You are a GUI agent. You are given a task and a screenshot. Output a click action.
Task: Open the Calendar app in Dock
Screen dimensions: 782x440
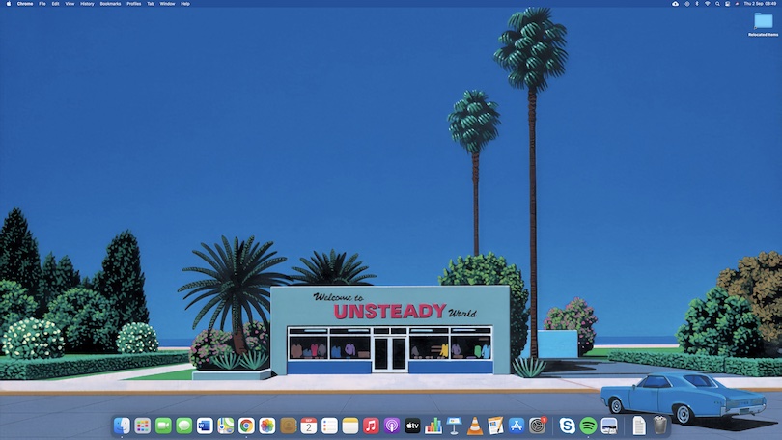pos(309,426)
